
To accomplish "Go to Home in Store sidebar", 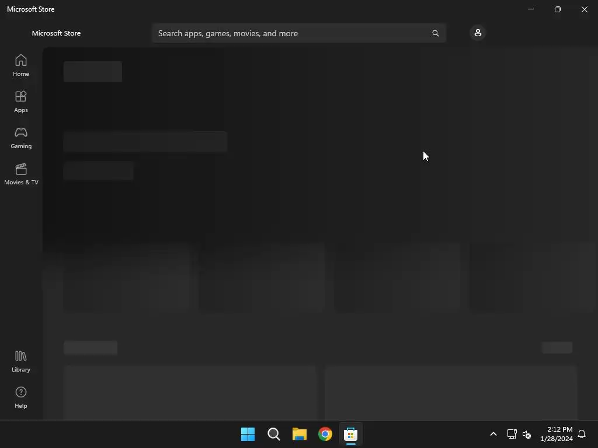I will coord(21,65).
